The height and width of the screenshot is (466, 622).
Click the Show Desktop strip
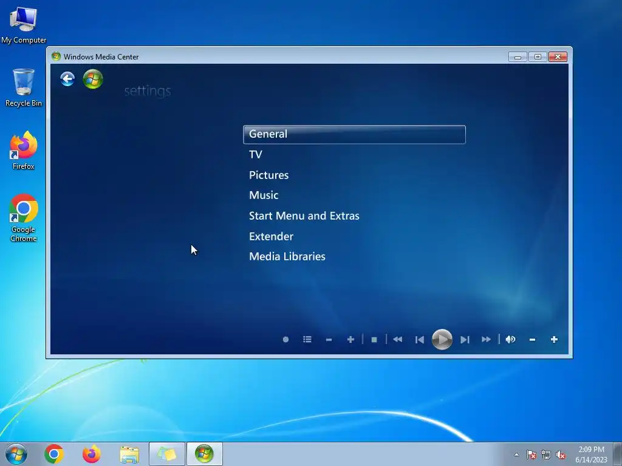point(618,454)
